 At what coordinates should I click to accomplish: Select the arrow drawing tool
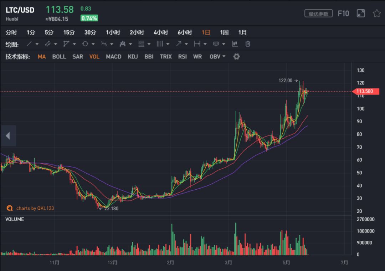(x=179, y=44)
